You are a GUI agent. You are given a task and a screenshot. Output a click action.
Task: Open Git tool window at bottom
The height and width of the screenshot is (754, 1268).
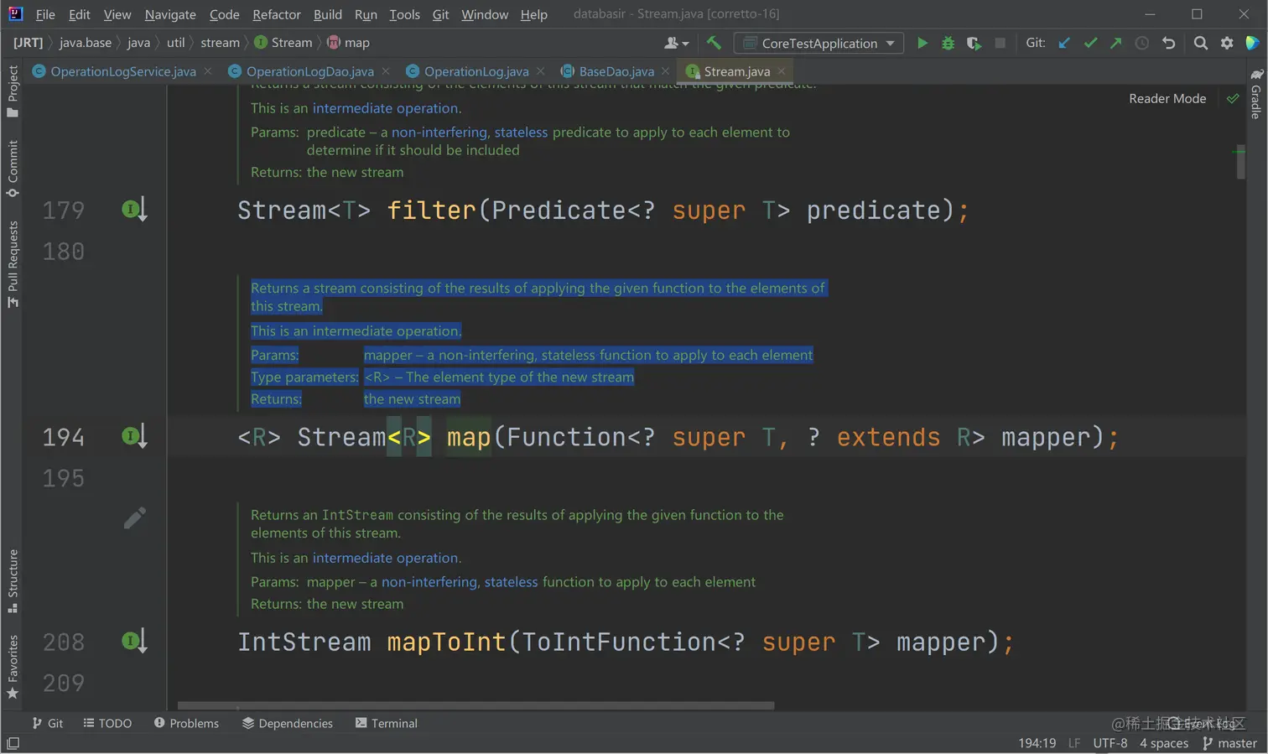47,723
